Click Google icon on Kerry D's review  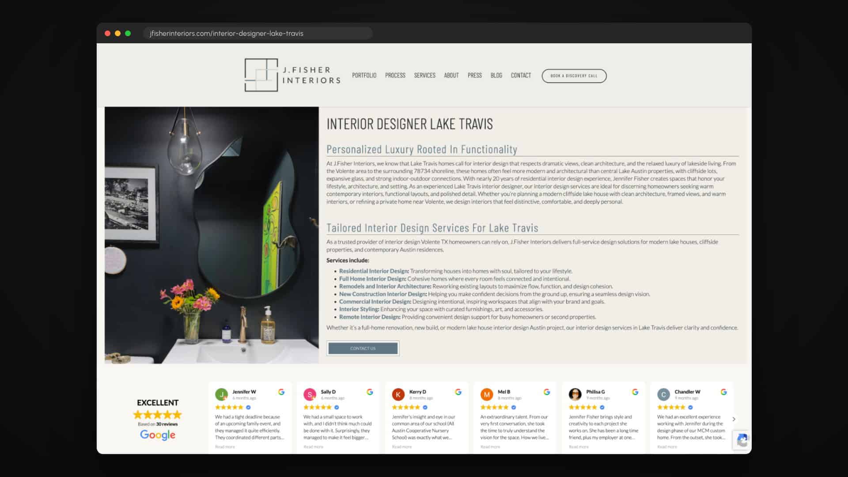[x=458, y=392]
